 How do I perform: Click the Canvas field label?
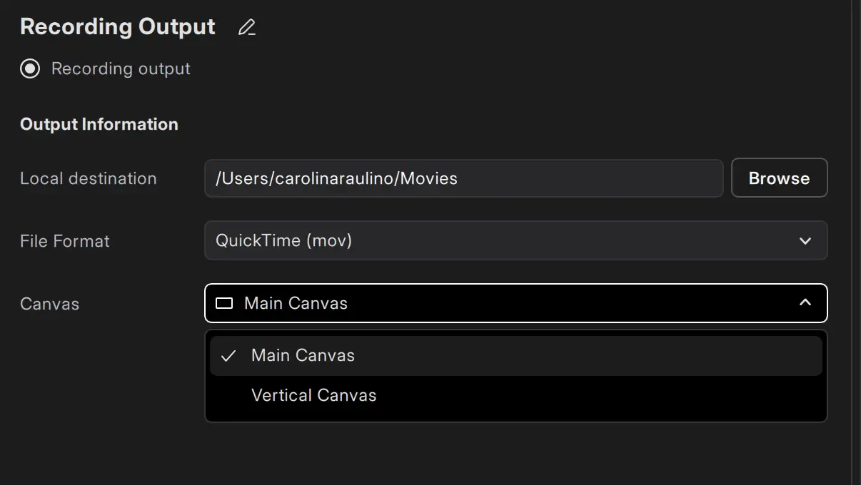50,304
